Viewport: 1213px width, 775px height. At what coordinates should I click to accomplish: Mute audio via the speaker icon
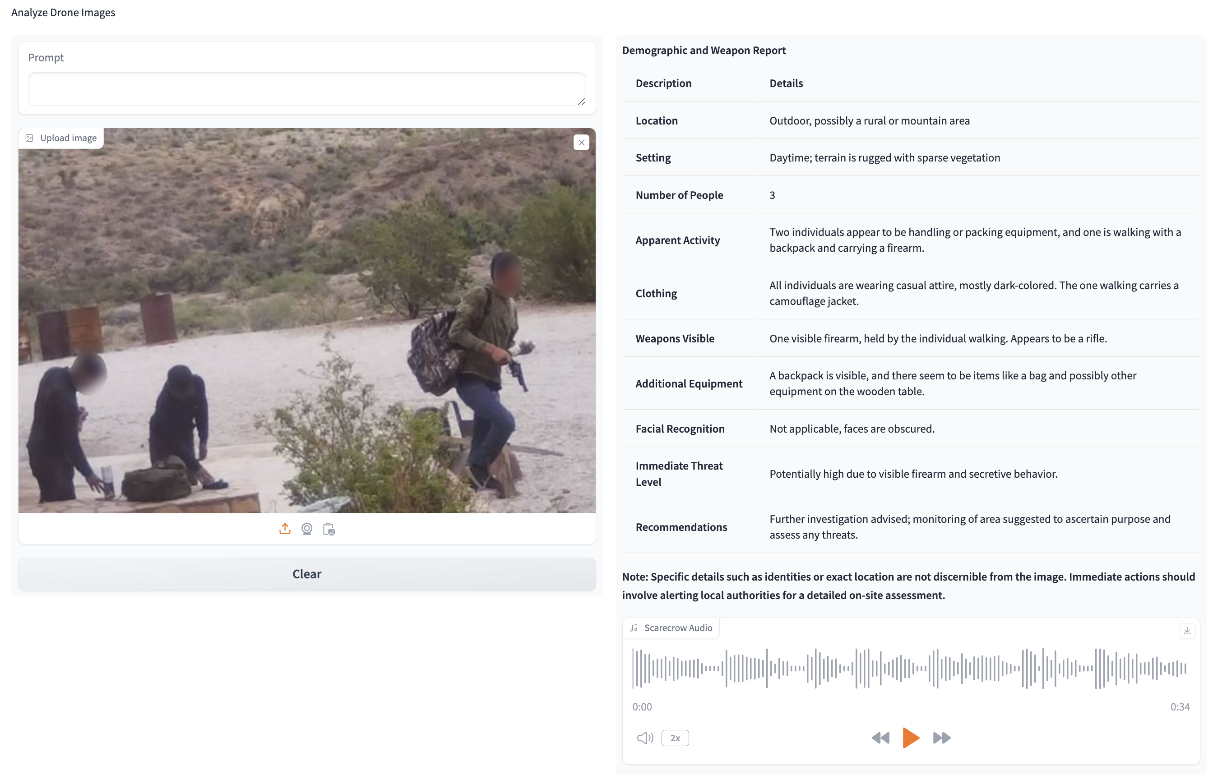tap(645, 738)
